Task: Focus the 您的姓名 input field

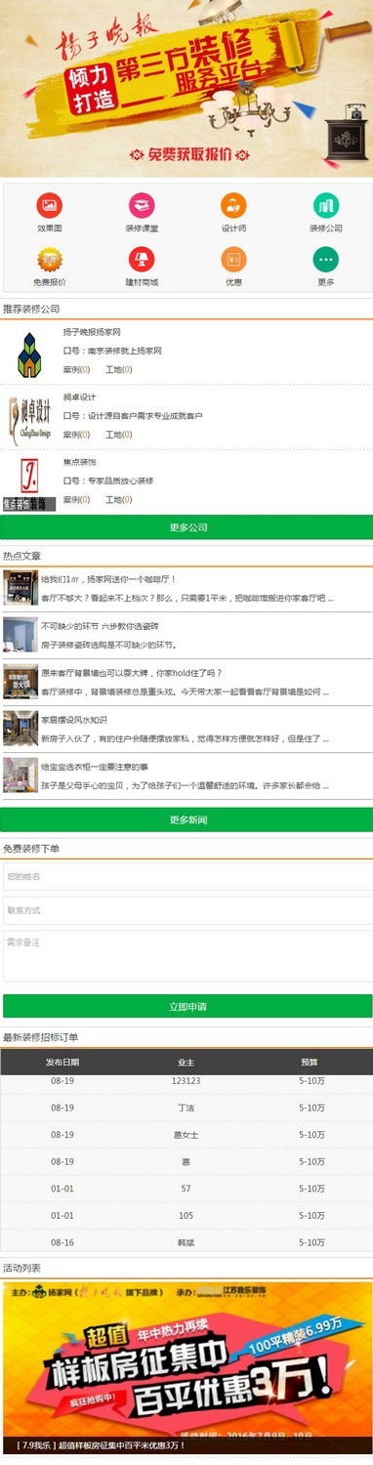Action: pyautogui.click(x=187, y=876)
